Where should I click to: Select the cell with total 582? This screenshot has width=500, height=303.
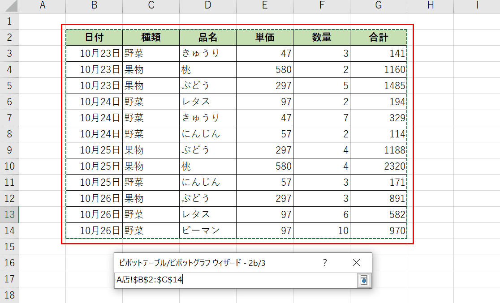(379, 214)
